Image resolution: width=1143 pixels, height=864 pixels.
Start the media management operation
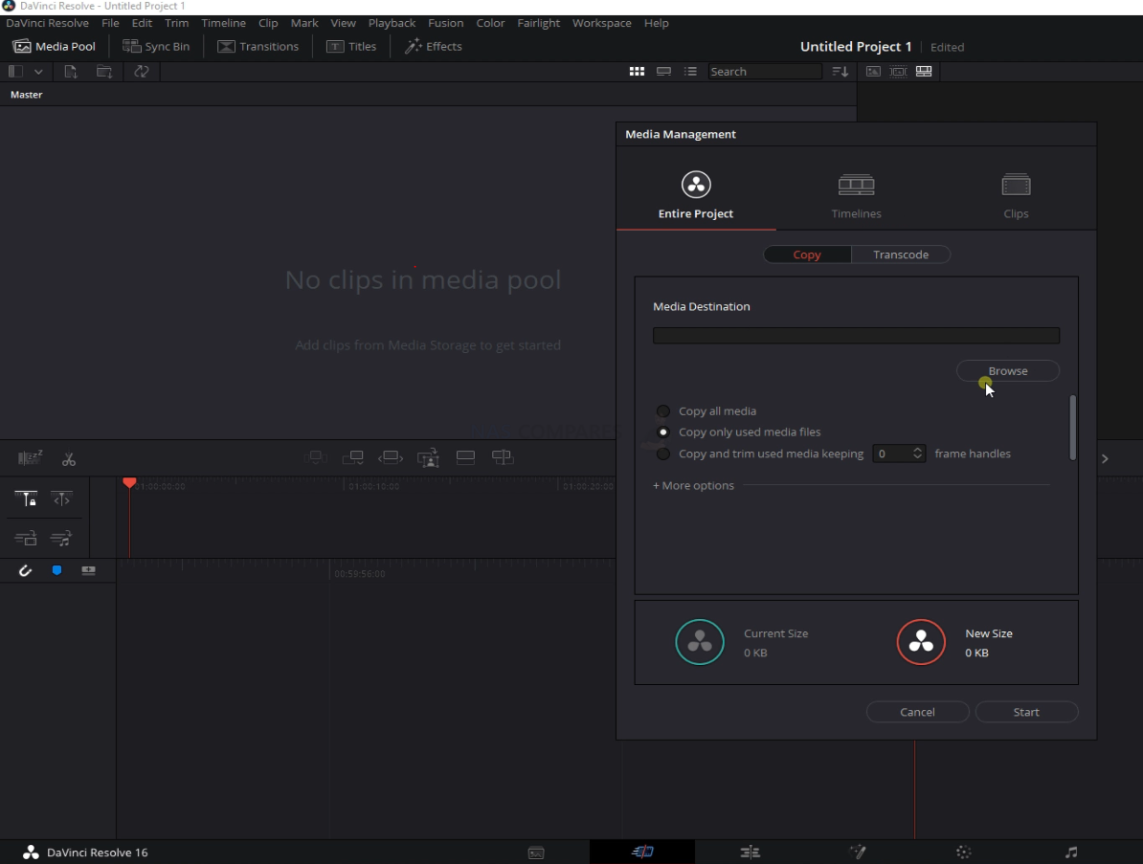[1026, 712]
